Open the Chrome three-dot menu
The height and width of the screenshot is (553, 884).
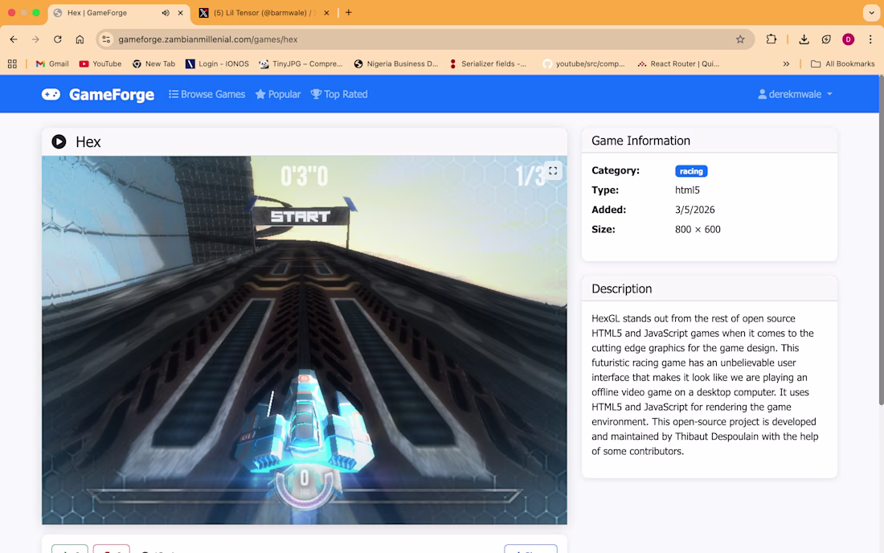point(870,39)
